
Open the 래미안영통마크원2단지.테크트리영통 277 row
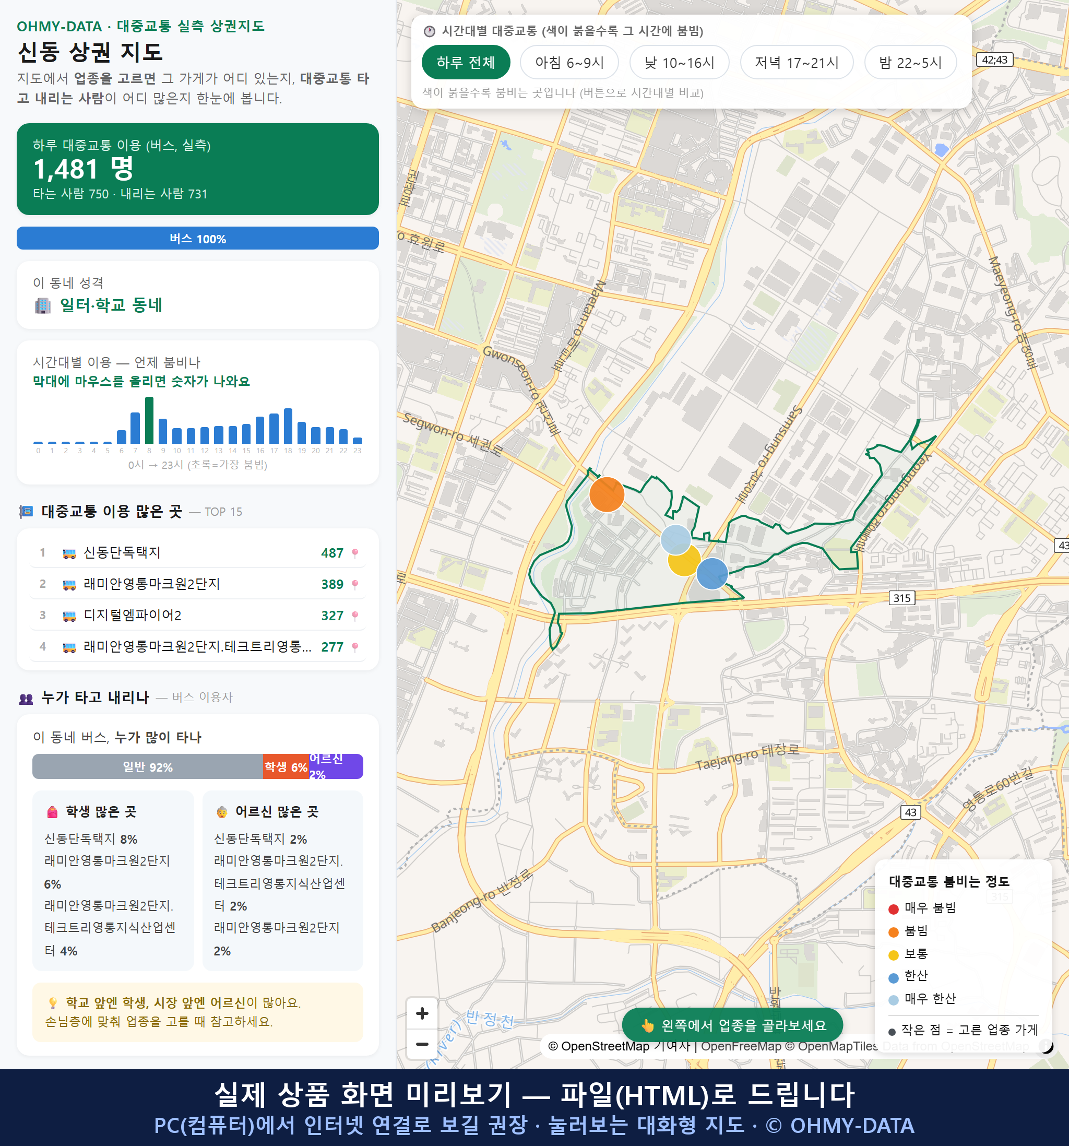click(198, 647)
